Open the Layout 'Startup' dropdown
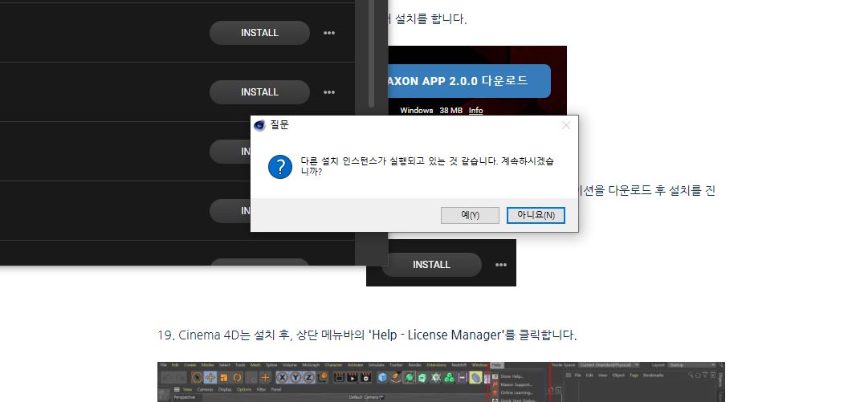Screen dimensions: 852x402 pyautogui.click(x=693, y=365)
